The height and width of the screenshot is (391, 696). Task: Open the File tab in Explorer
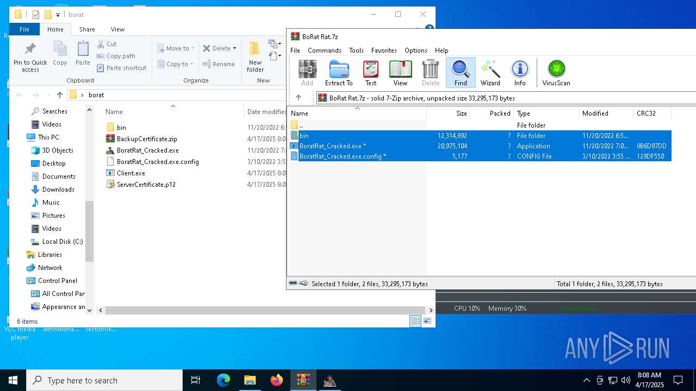click(24, 29)
